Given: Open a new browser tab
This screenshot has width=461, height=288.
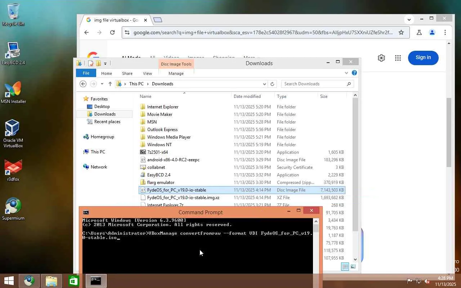Looking at the screenshot, I should pos(157,20).
